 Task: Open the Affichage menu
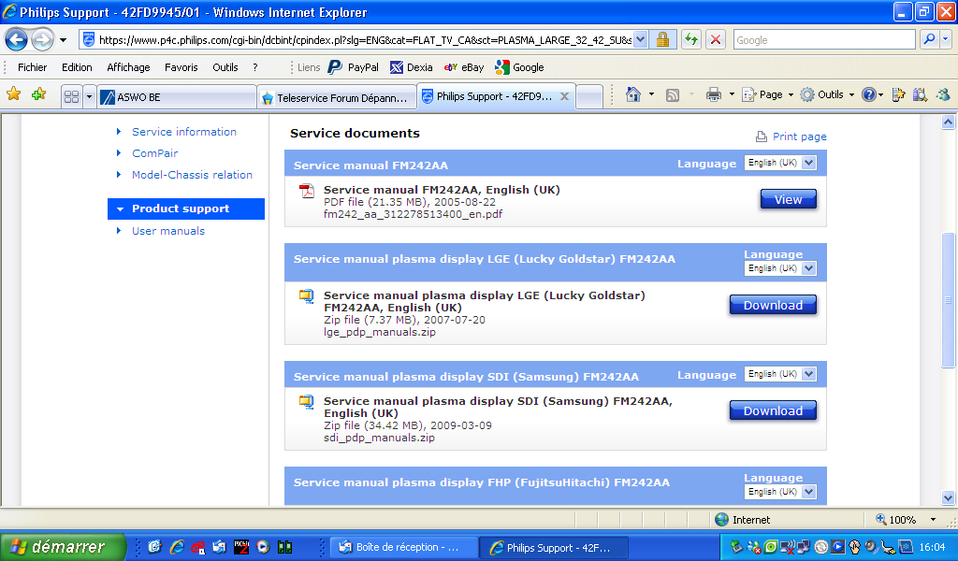pos(128,67)
